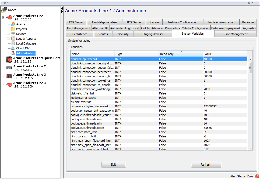This screenshot has height=179, width=260.
Task: Click the Administration user icon
Action: (13, 53)
